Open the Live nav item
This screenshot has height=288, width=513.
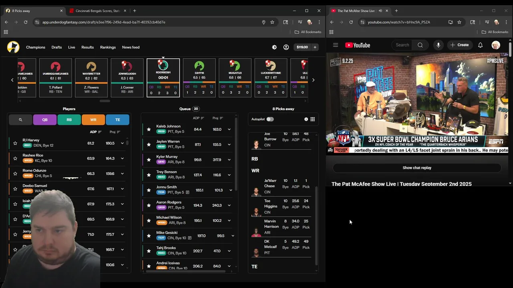[71, 47]
